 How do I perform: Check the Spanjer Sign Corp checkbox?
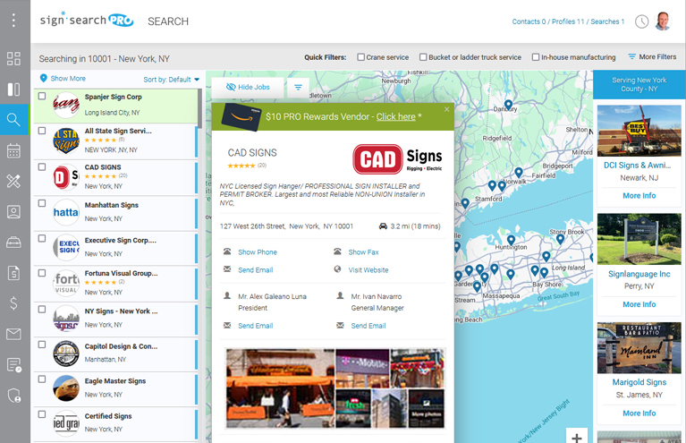click(x=42, y=96)
